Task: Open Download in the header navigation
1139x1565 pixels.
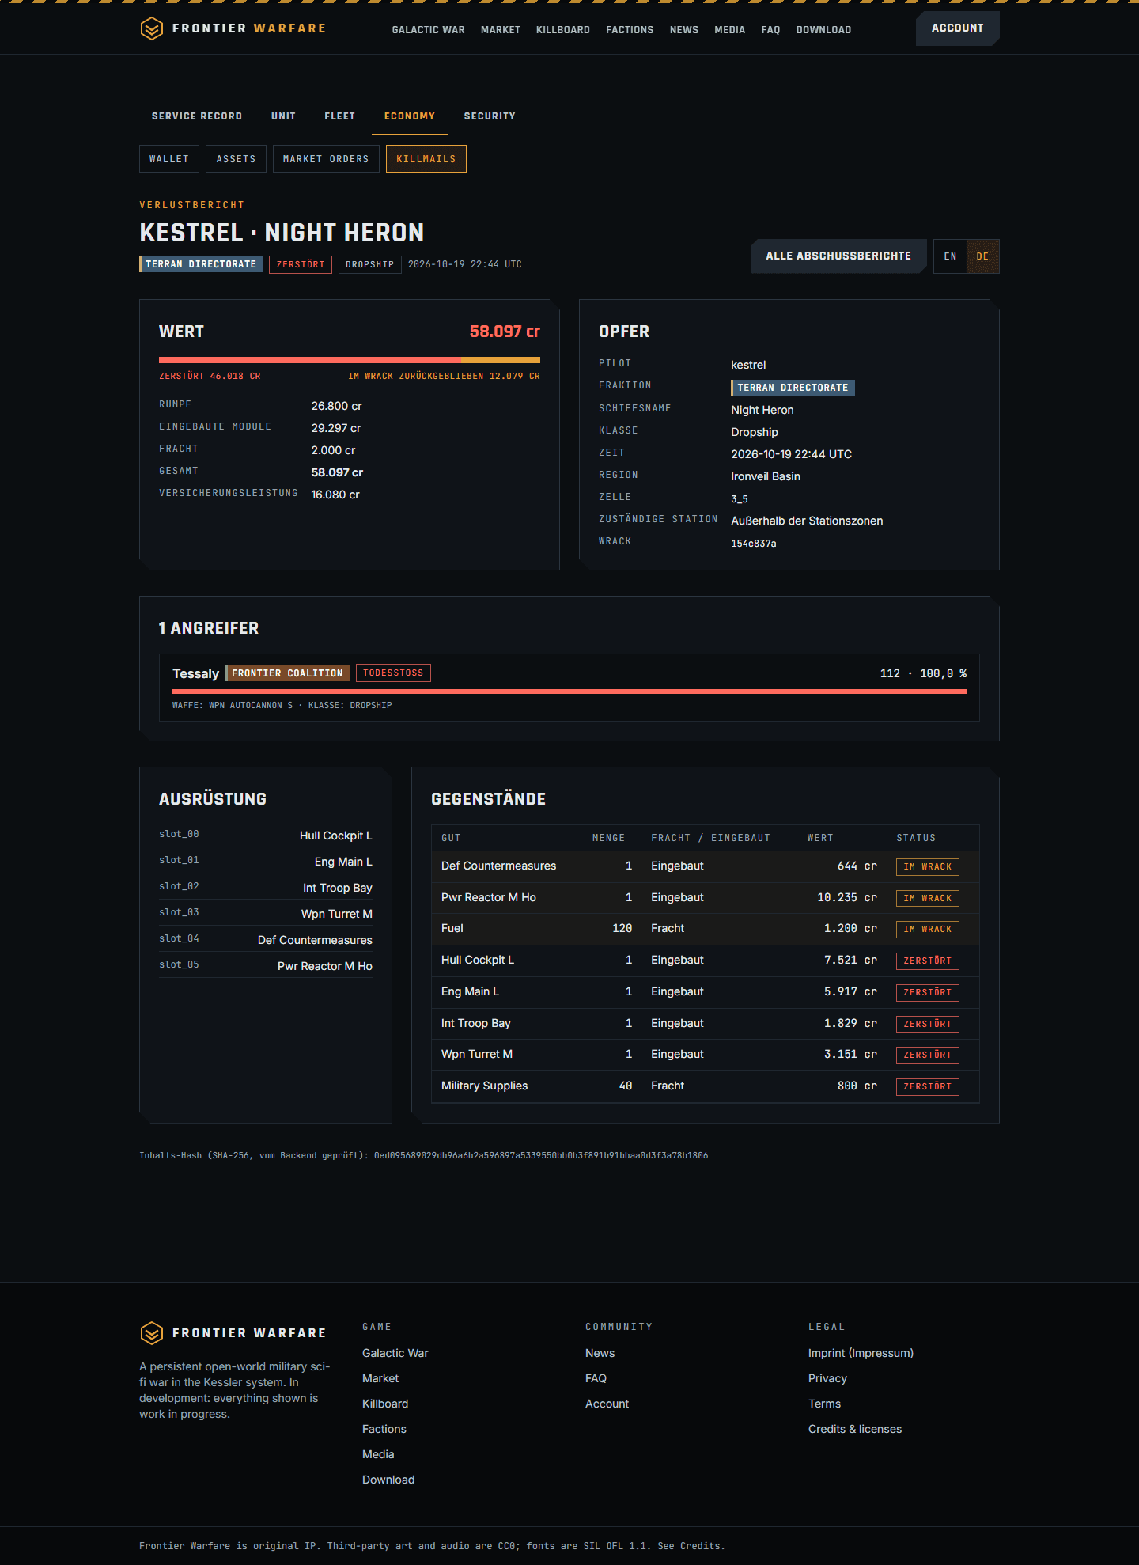Action: pyautogui.click(x=823, y=30)
